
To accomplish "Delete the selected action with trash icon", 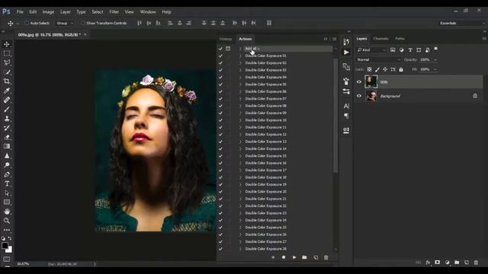I will point(326,257).
